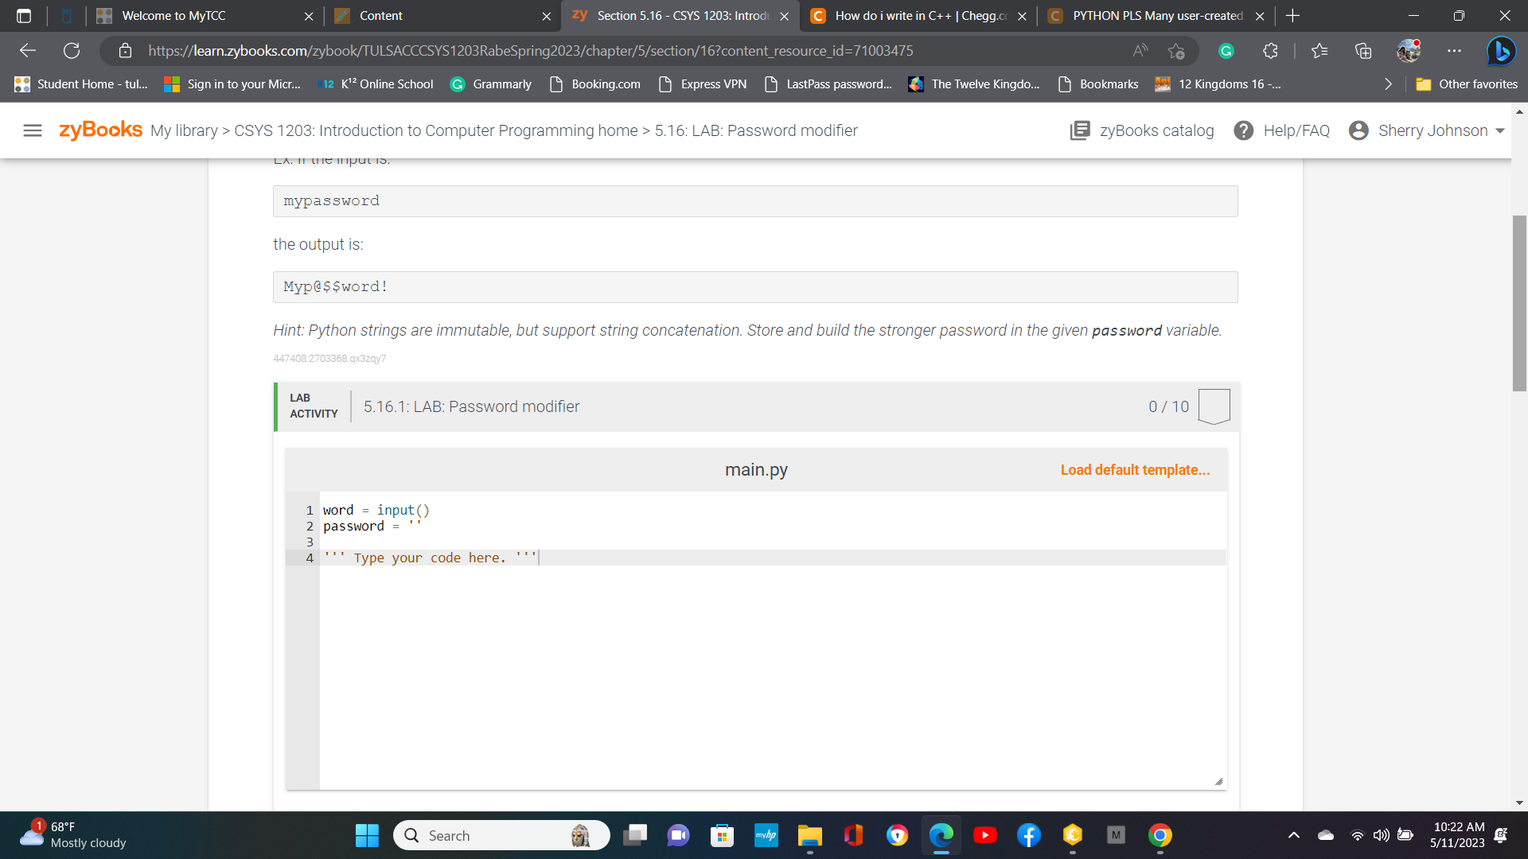Refresh the current zyBooks page

[72, 50]
